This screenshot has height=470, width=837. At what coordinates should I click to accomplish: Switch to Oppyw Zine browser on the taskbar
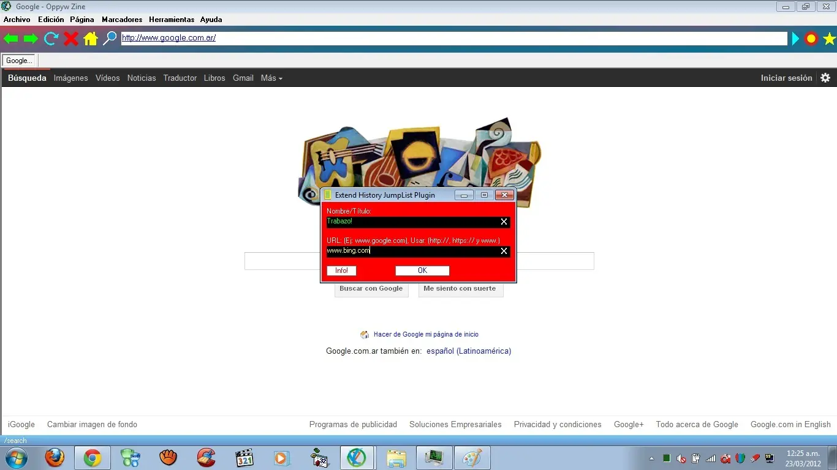tap(357, 458)
